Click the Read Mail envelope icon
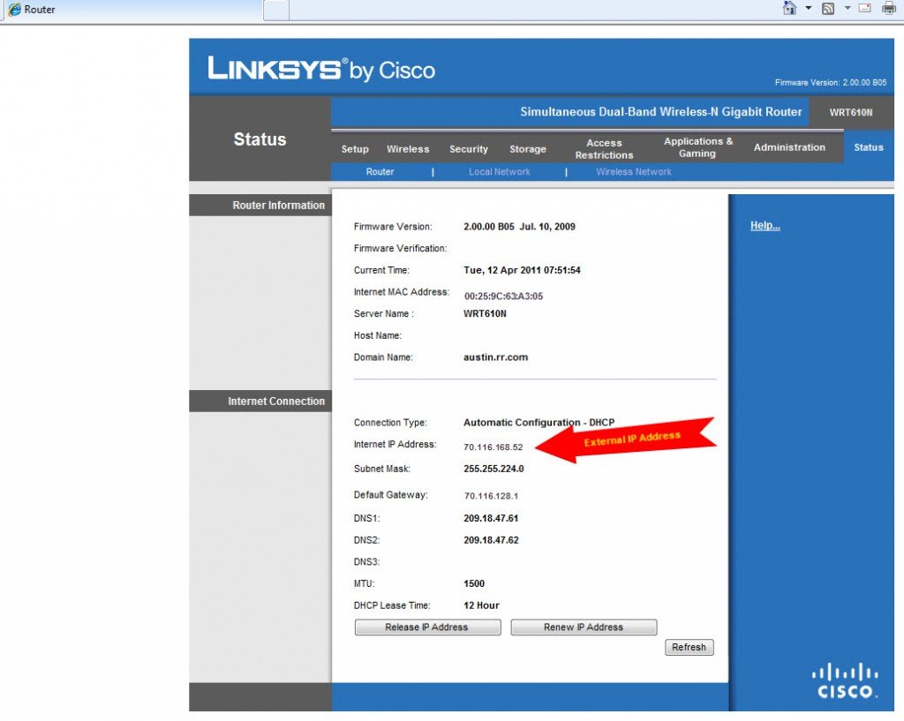The width and height of the screenshot is (904, 721). point(865,8)
